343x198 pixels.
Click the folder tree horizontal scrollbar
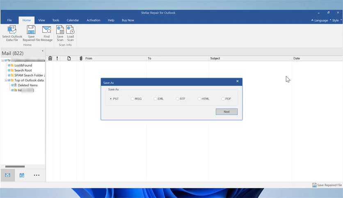(x=15, y=166)
